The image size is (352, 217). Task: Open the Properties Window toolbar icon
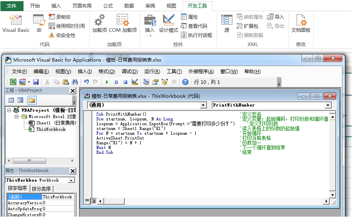[155, 82]
